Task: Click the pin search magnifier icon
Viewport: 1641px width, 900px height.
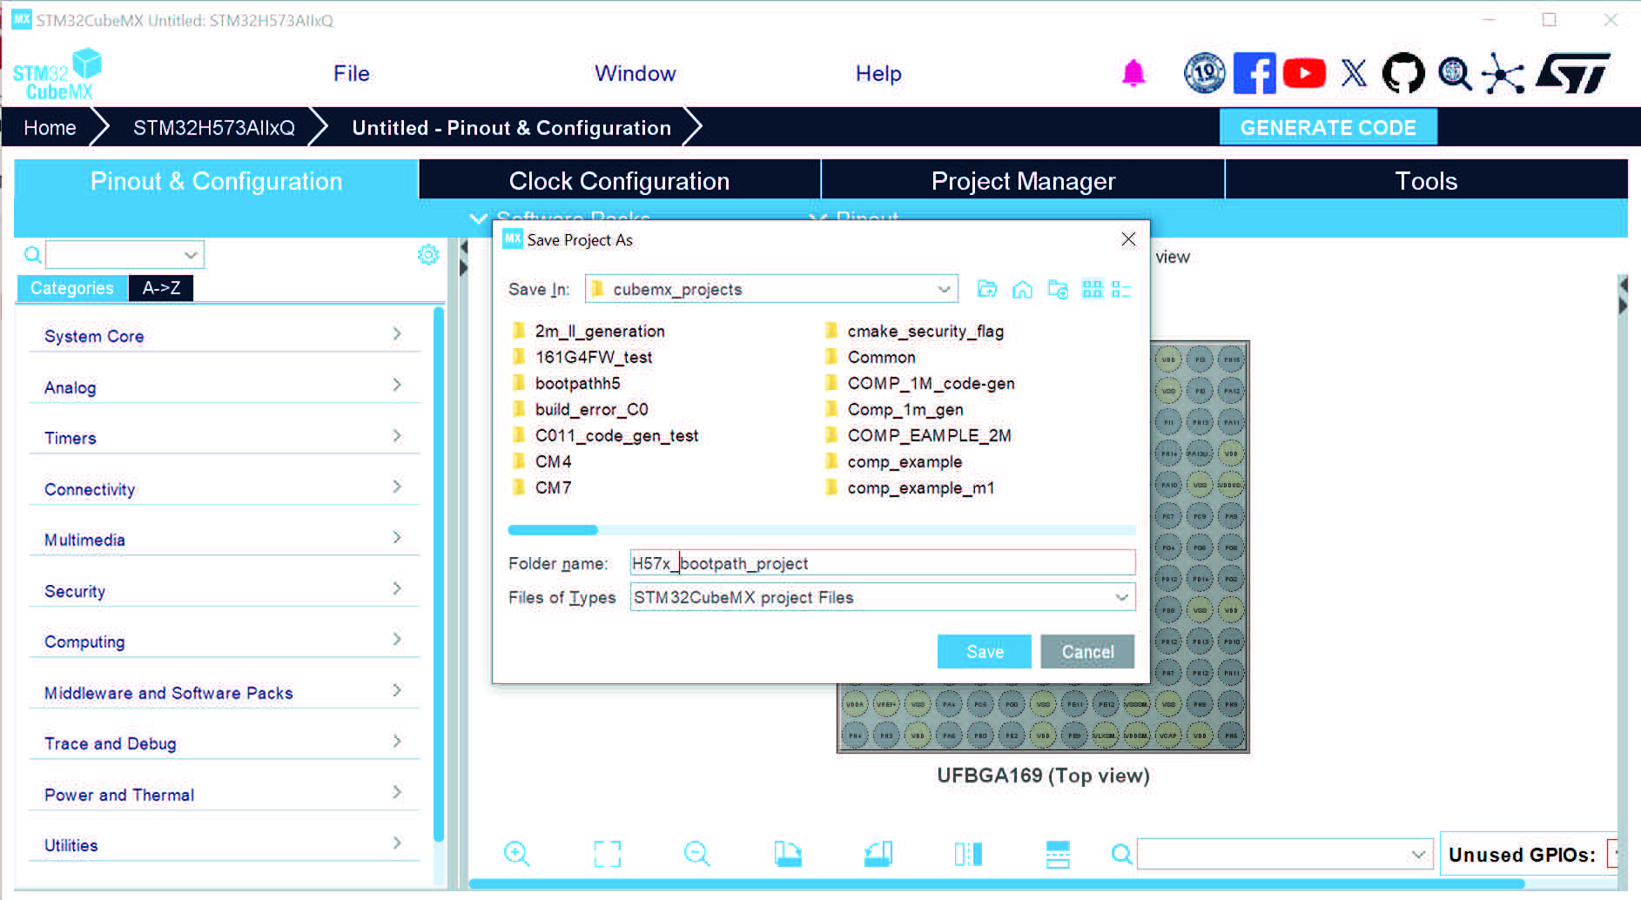Action: click(x=1121, y=855)
